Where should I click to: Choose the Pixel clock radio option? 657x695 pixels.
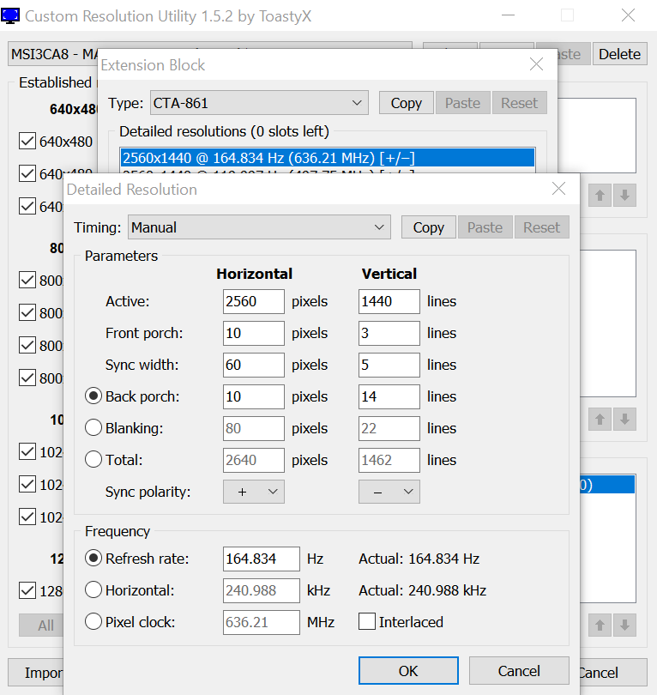(93, 622)
